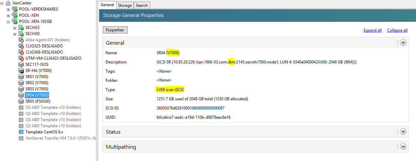The image size is (416, 161).
Task: Expand the POOL-VERDESMARES tree node
Action: tap(9, 9)
